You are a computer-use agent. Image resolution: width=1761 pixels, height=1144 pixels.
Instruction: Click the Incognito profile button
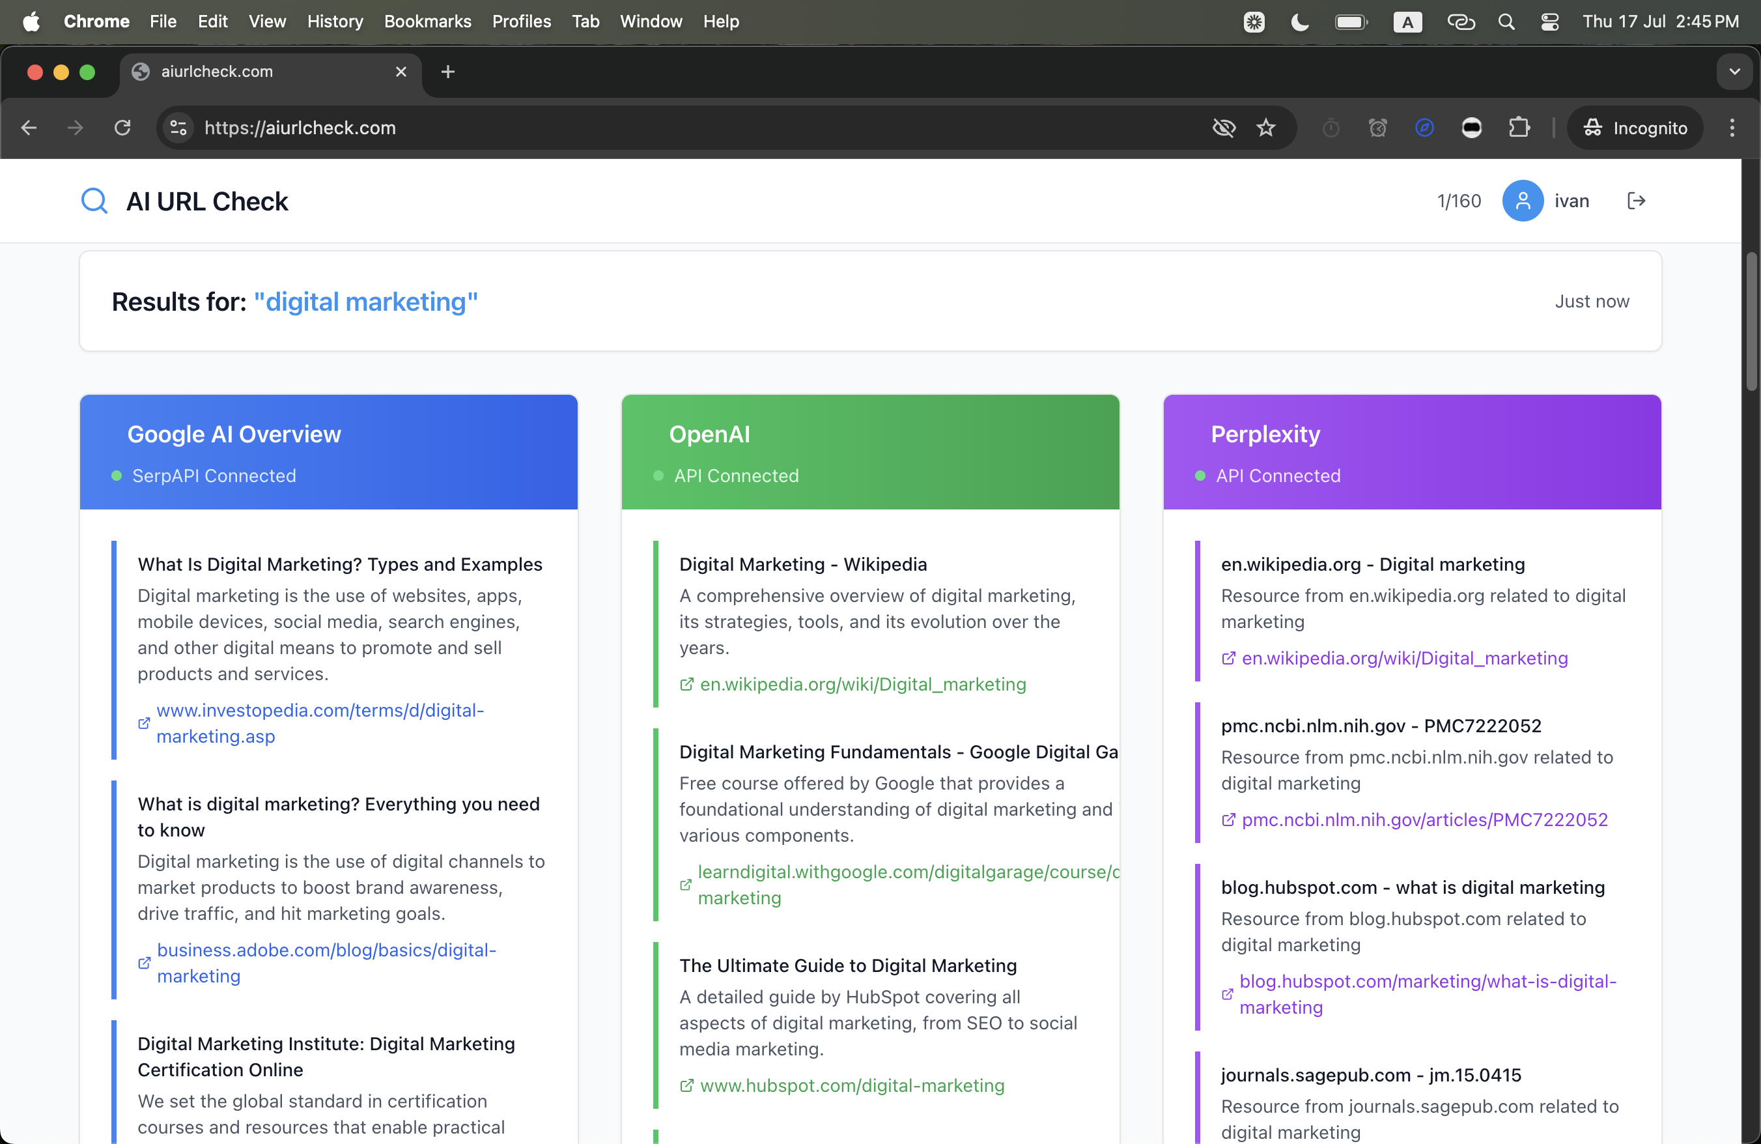1635,128
